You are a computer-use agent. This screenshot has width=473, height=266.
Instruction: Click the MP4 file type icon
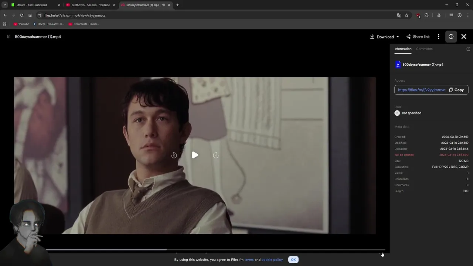click(x=398, y=65)
